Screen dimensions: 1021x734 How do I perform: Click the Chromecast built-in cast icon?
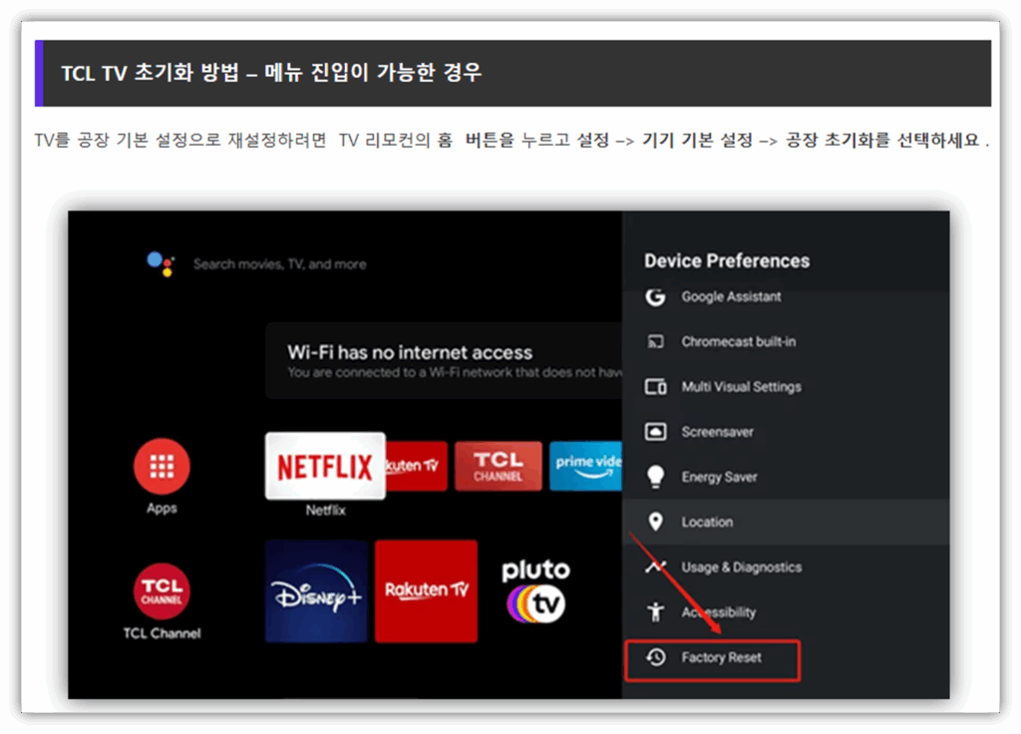coord(655,341)
